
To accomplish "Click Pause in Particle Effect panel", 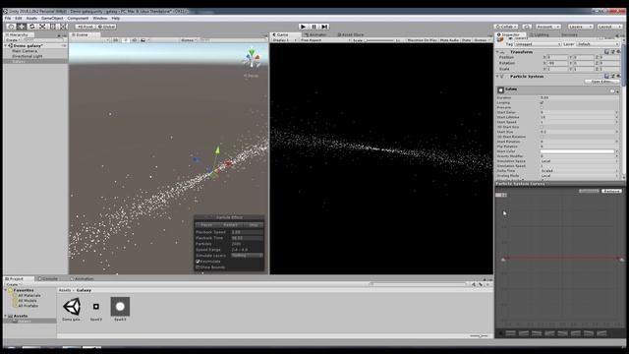I will click(206, 225).
